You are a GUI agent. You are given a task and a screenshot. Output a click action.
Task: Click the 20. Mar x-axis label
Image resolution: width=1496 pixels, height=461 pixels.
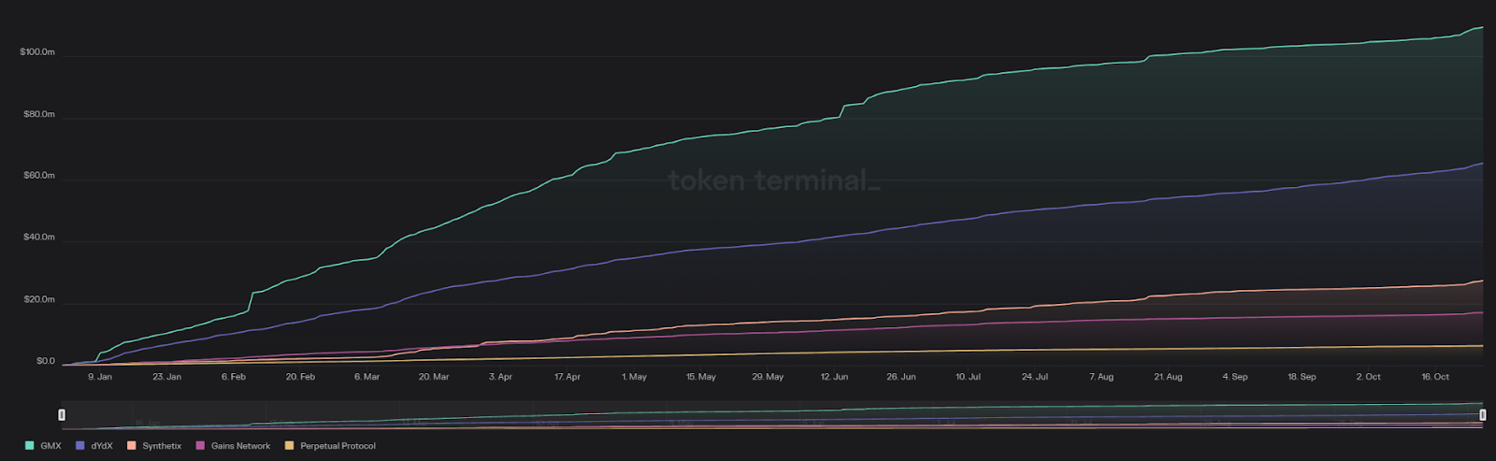434,377
